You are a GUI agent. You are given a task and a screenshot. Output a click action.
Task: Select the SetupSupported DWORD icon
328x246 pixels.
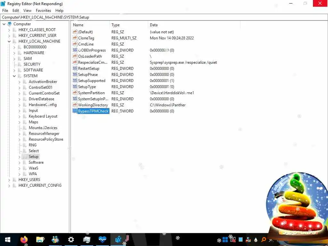click(x=75, y=80)
